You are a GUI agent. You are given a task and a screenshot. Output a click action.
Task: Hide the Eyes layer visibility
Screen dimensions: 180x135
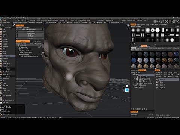click(157, 82)
